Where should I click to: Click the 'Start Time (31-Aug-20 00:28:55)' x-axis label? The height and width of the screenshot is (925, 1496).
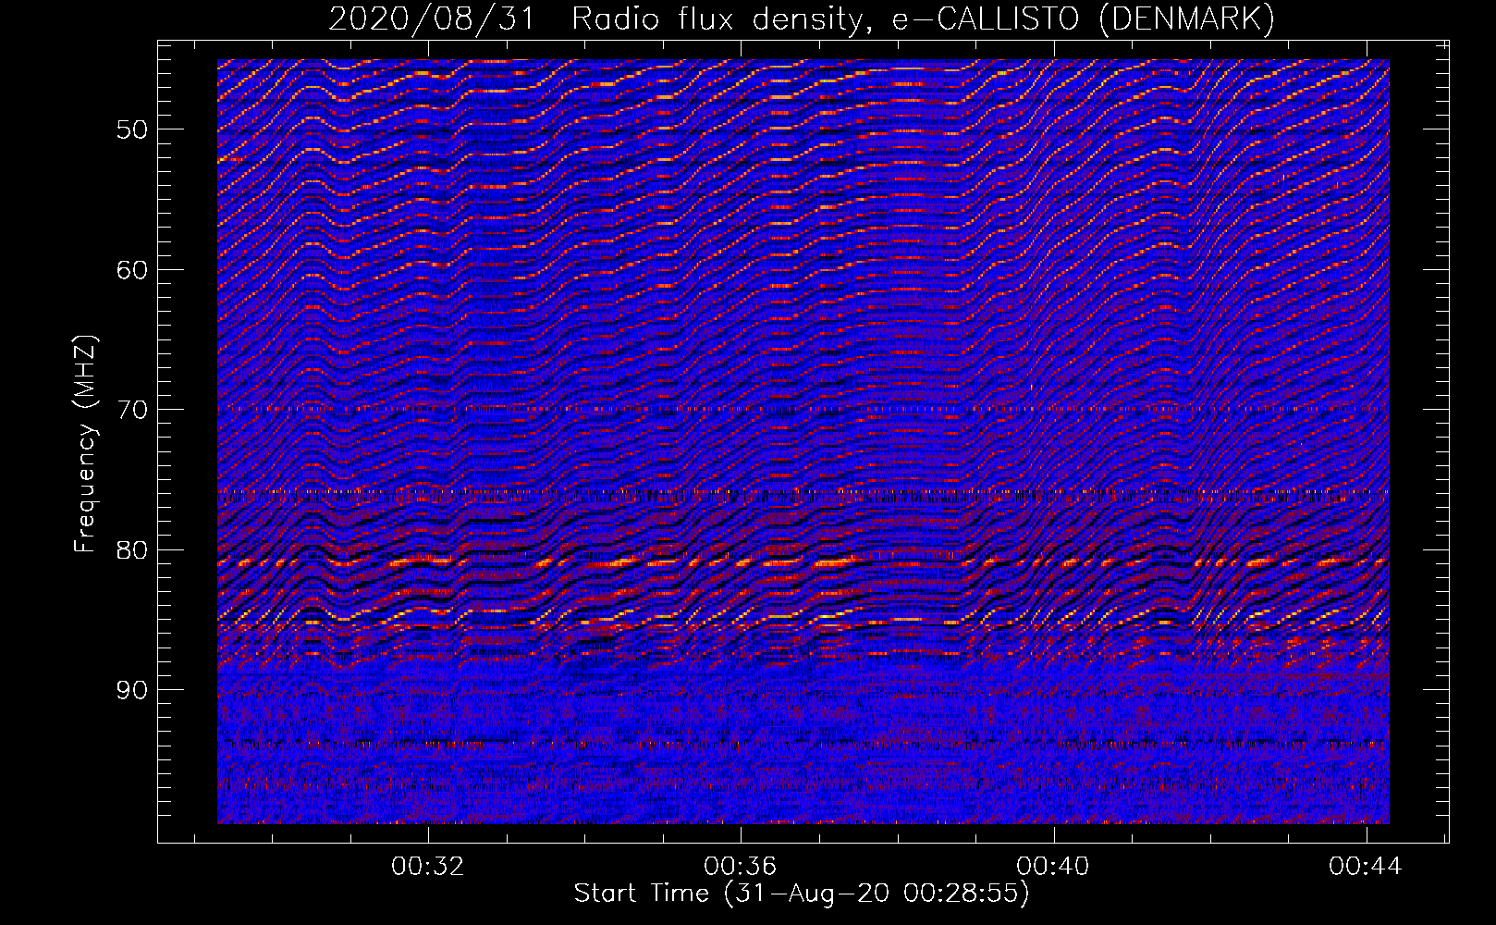coord(802,894)
